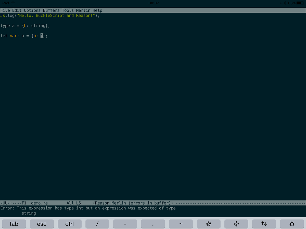Tap the Wi-Fi icon in the status bar
This screenshot has height=229, width=306.
(x=13, y=3)
